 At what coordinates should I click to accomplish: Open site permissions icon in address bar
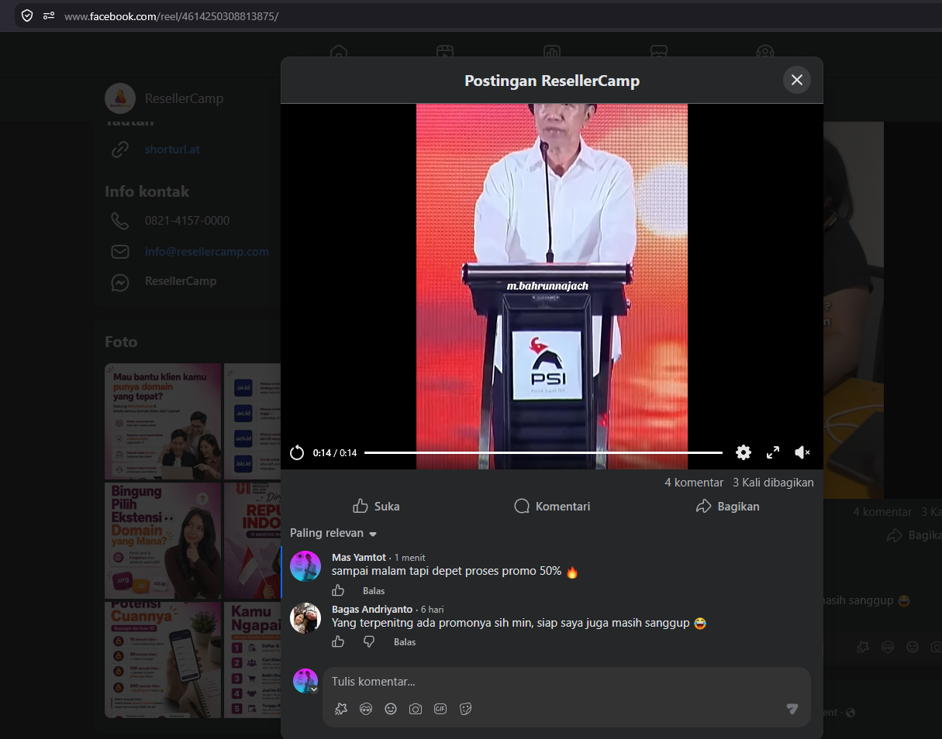pyautogui.click(x=48, y=15)
